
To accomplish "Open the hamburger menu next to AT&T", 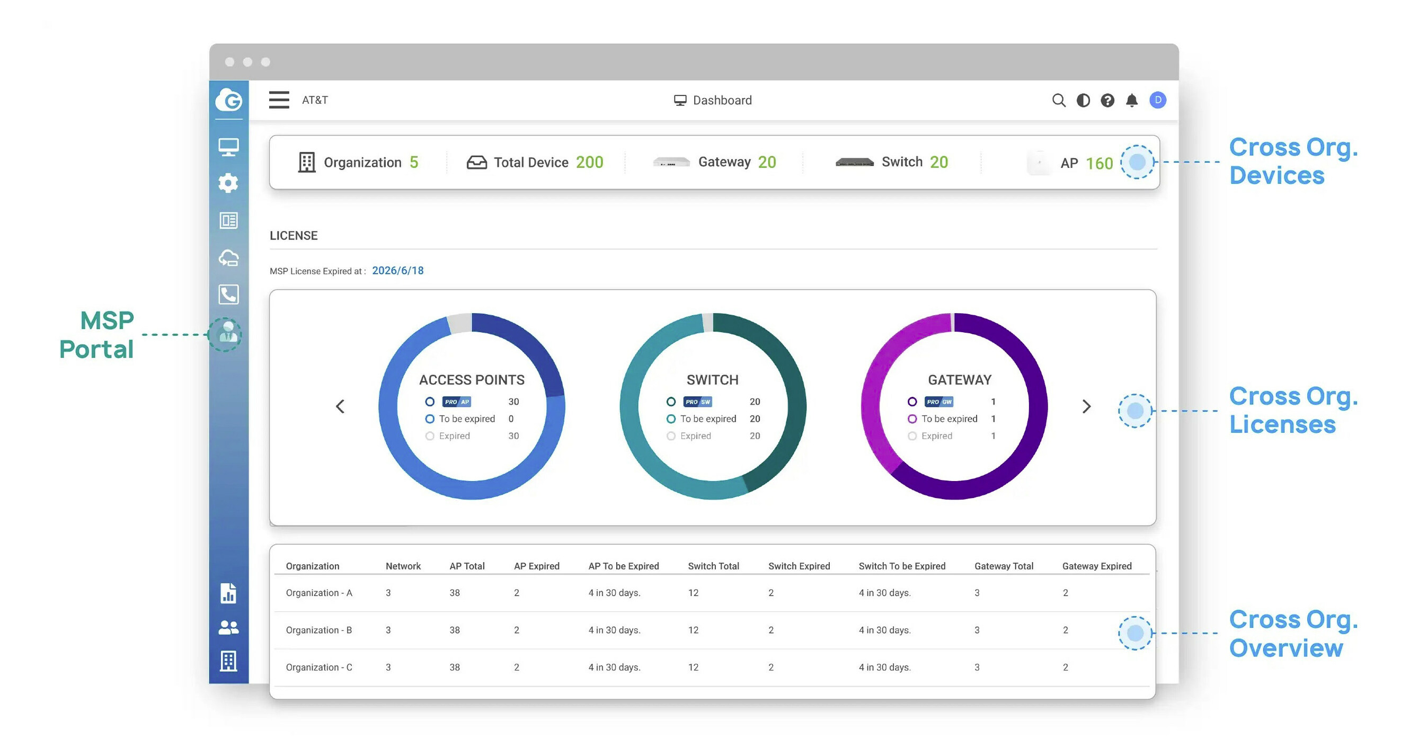I will pyautogui.click(x=279, y=100).
